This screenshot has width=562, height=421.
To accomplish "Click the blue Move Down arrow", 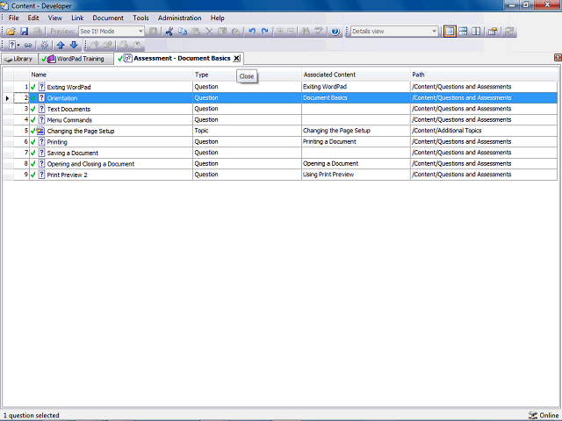I will click(x=74, y=45).
